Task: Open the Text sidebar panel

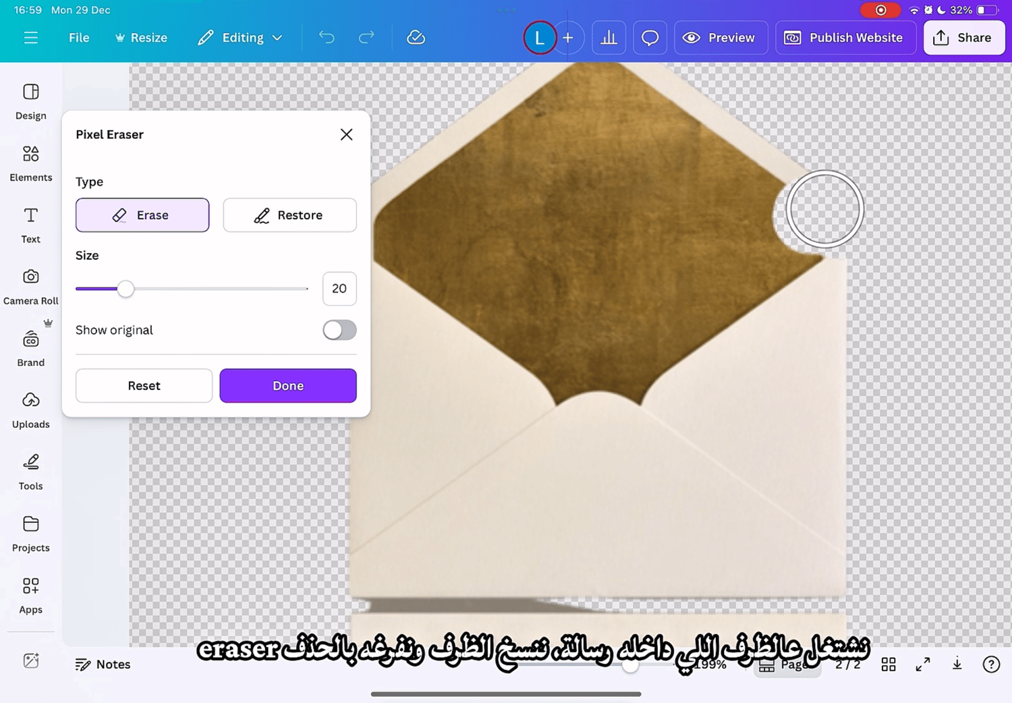Action: (x=31, y=225)
